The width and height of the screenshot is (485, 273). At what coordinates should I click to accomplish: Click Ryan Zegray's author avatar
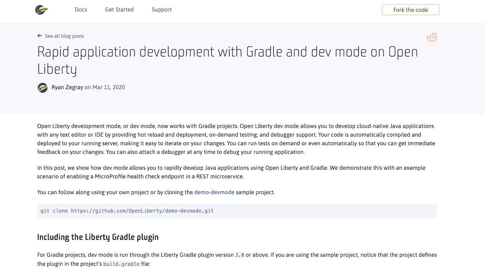pos(42,88)
